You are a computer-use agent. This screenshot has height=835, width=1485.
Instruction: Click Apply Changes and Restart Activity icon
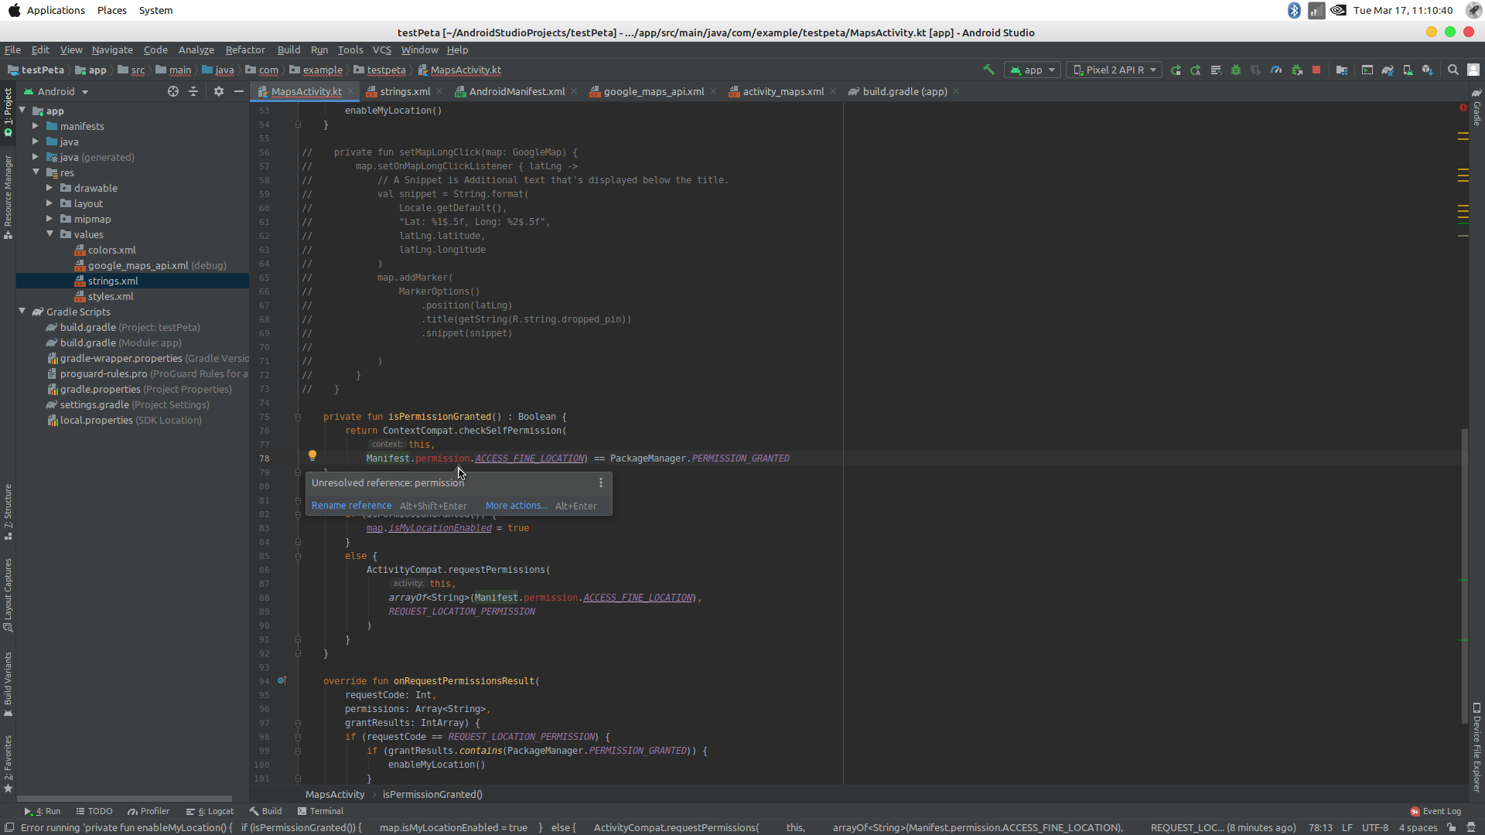[x=1176, y=70]
